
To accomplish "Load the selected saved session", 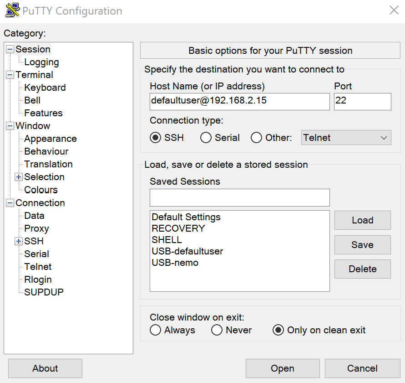I will 362,220.
